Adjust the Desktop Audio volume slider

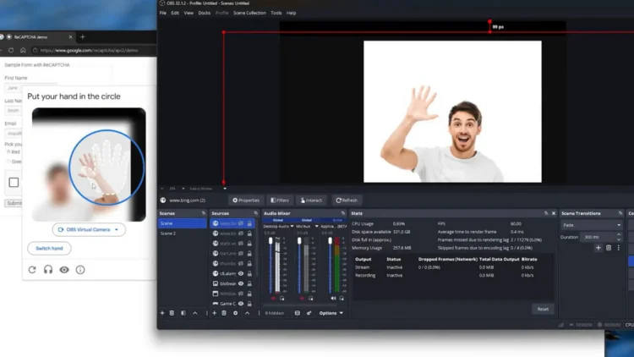(271, 265)
